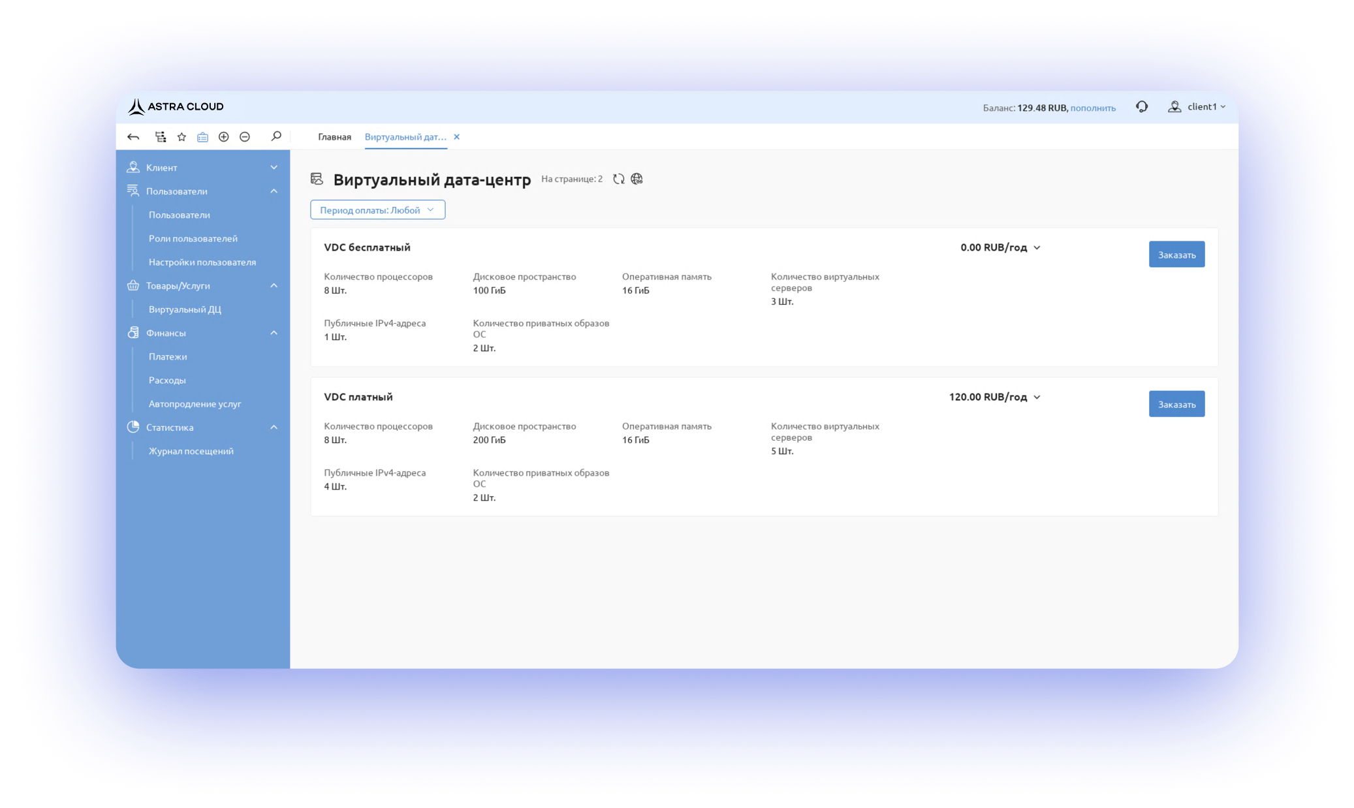Click the support headset icon
The height and width of the screenshot is (808, 1354).
(x=1142, y=106)
